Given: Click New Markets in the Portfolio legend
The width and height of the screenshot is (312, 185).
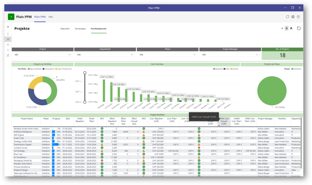Looking at the screenshot, I should click(x=35, y=69).
